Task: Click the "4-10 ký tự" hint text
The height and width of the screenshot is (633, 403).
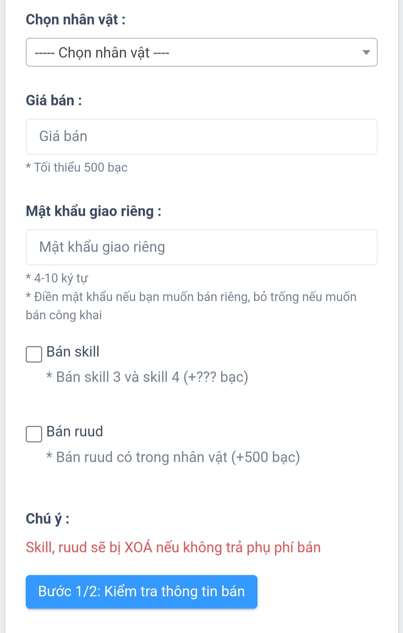Action: tap(60, 278)
